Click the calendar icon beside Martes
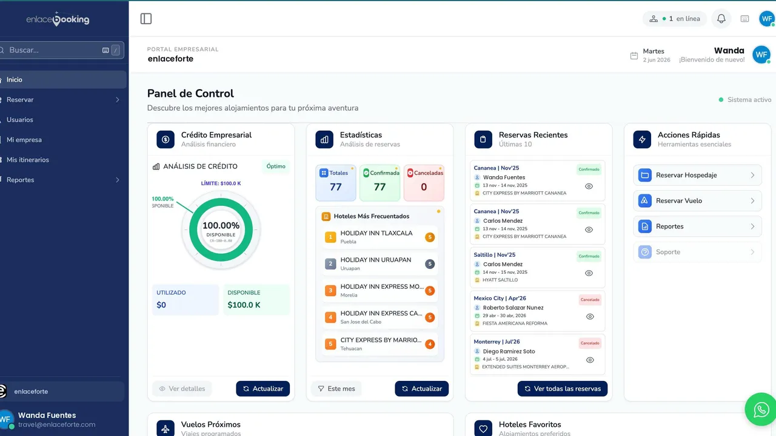 634,56
